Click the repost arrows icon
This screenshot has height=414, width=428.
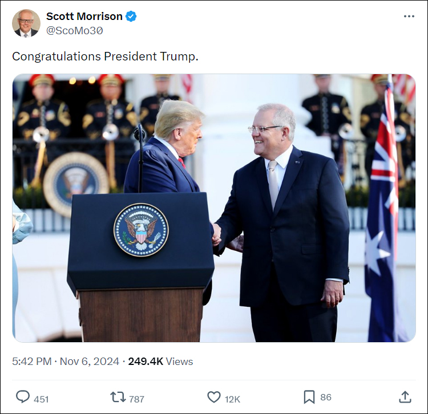coord(118,397)
